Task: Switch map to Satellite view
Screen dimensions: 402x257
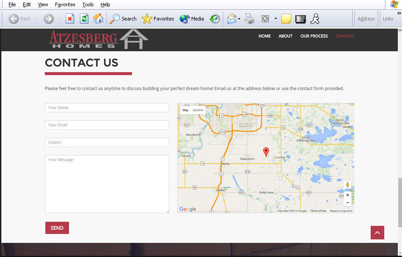Action: point(198,110)
